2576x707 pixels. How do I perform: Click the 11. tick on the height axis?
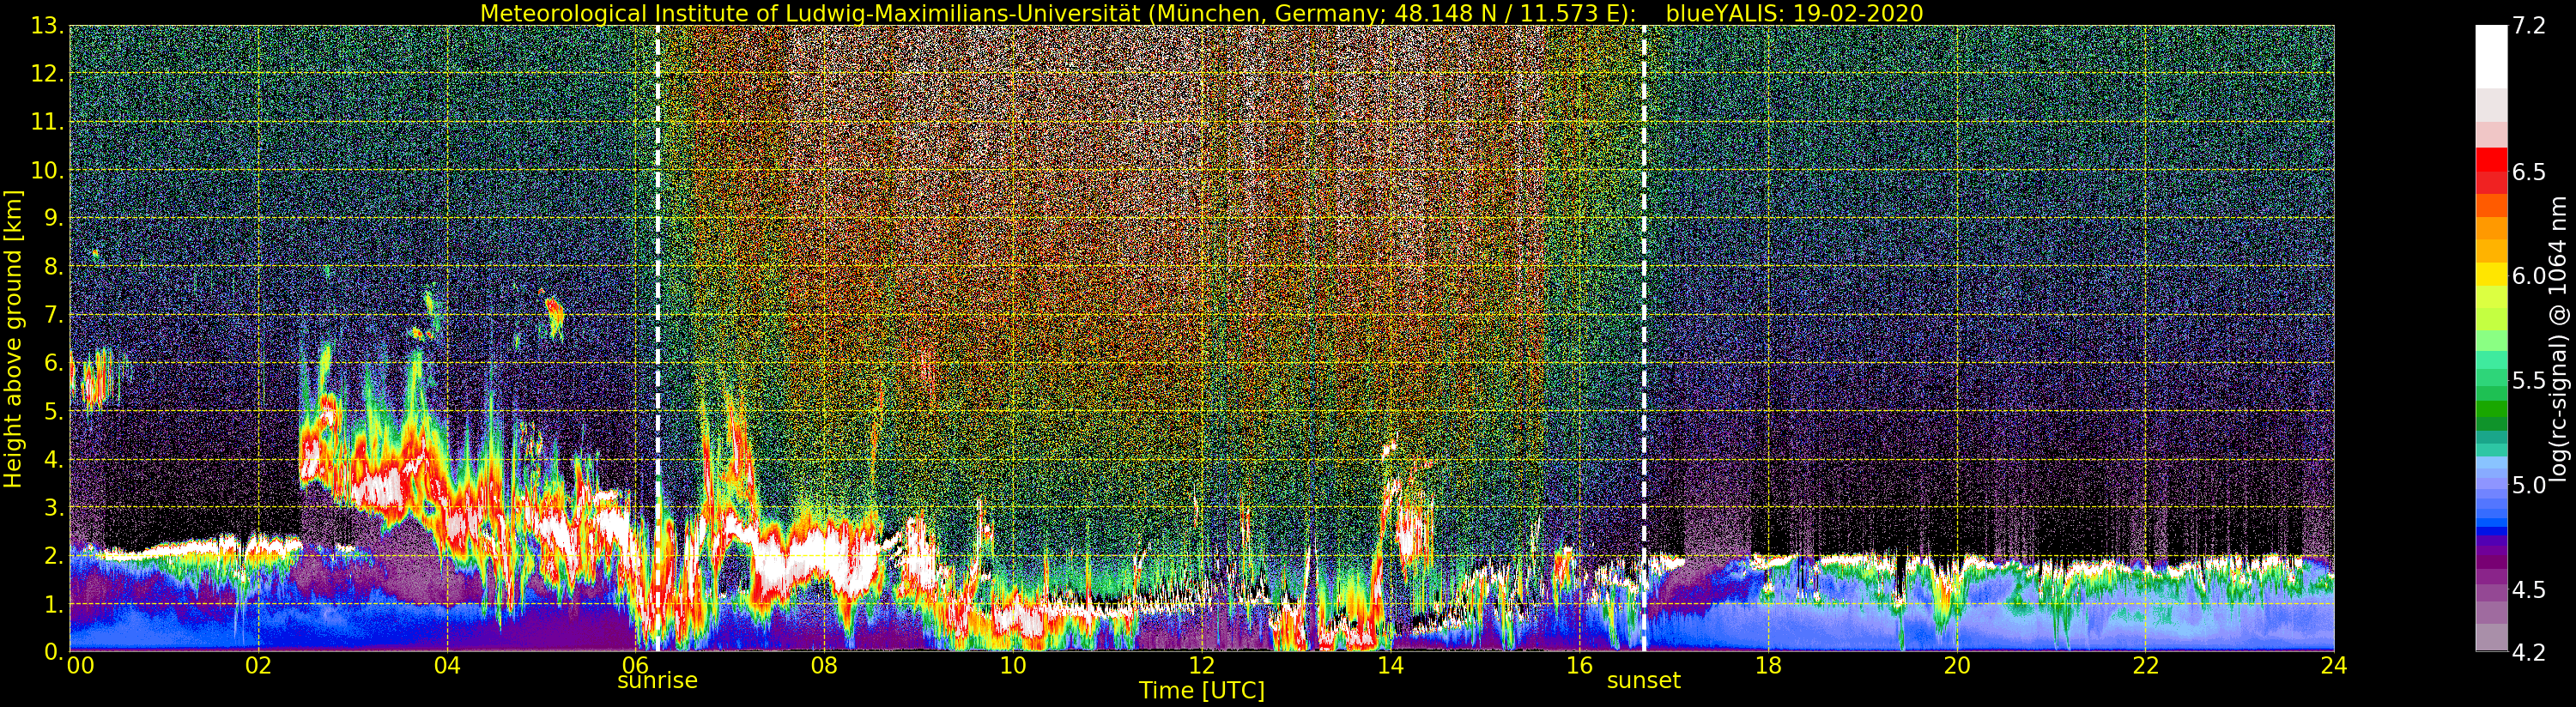click(x=48, y=122)
